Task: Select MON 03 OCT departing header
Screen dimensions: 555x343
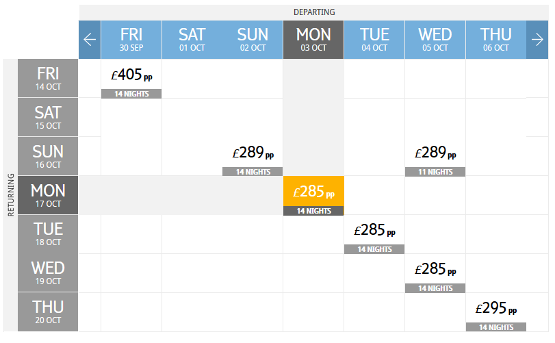Action: pos(313,39)
